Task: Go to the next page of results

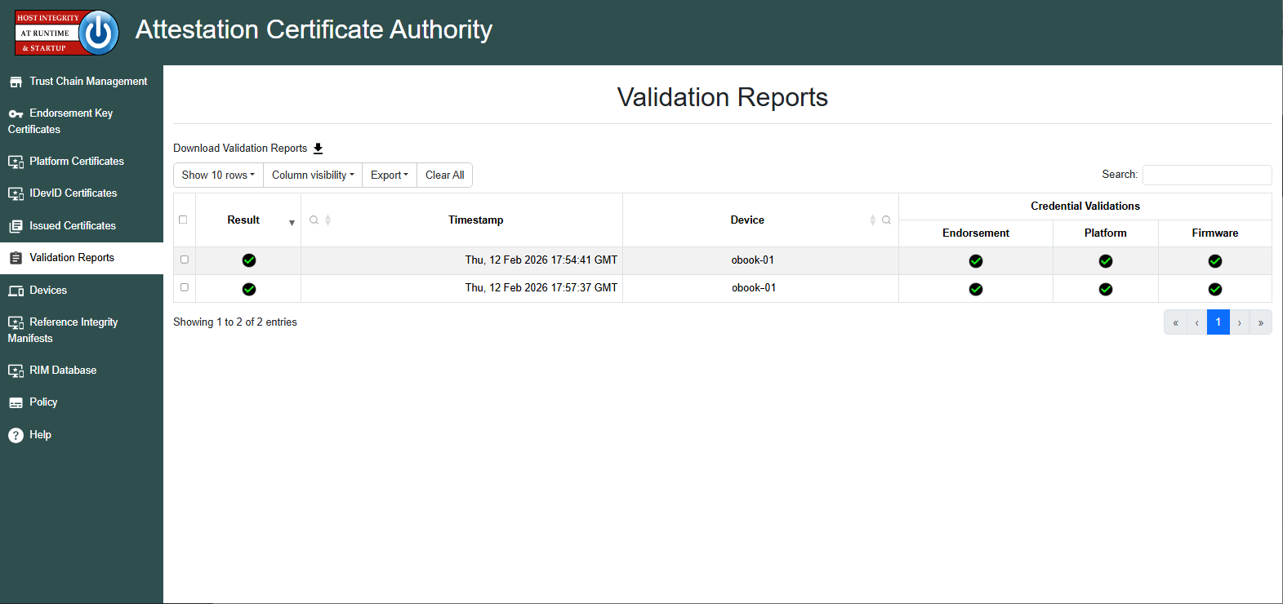Action: (1240, 322)
